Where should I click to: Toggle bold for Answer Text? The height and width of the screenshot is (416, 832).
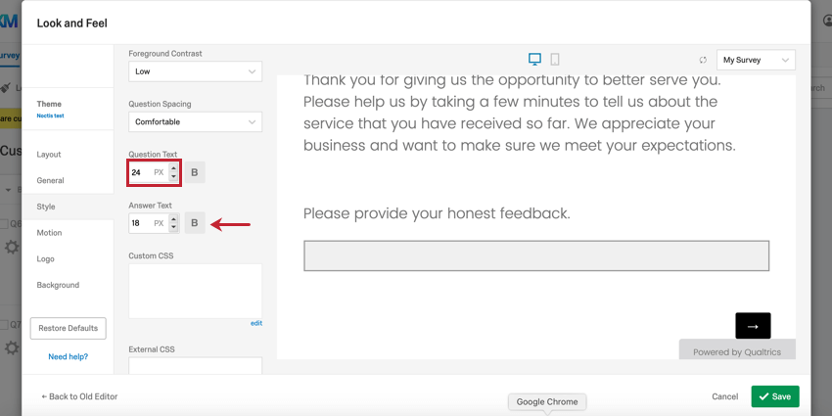194,223
